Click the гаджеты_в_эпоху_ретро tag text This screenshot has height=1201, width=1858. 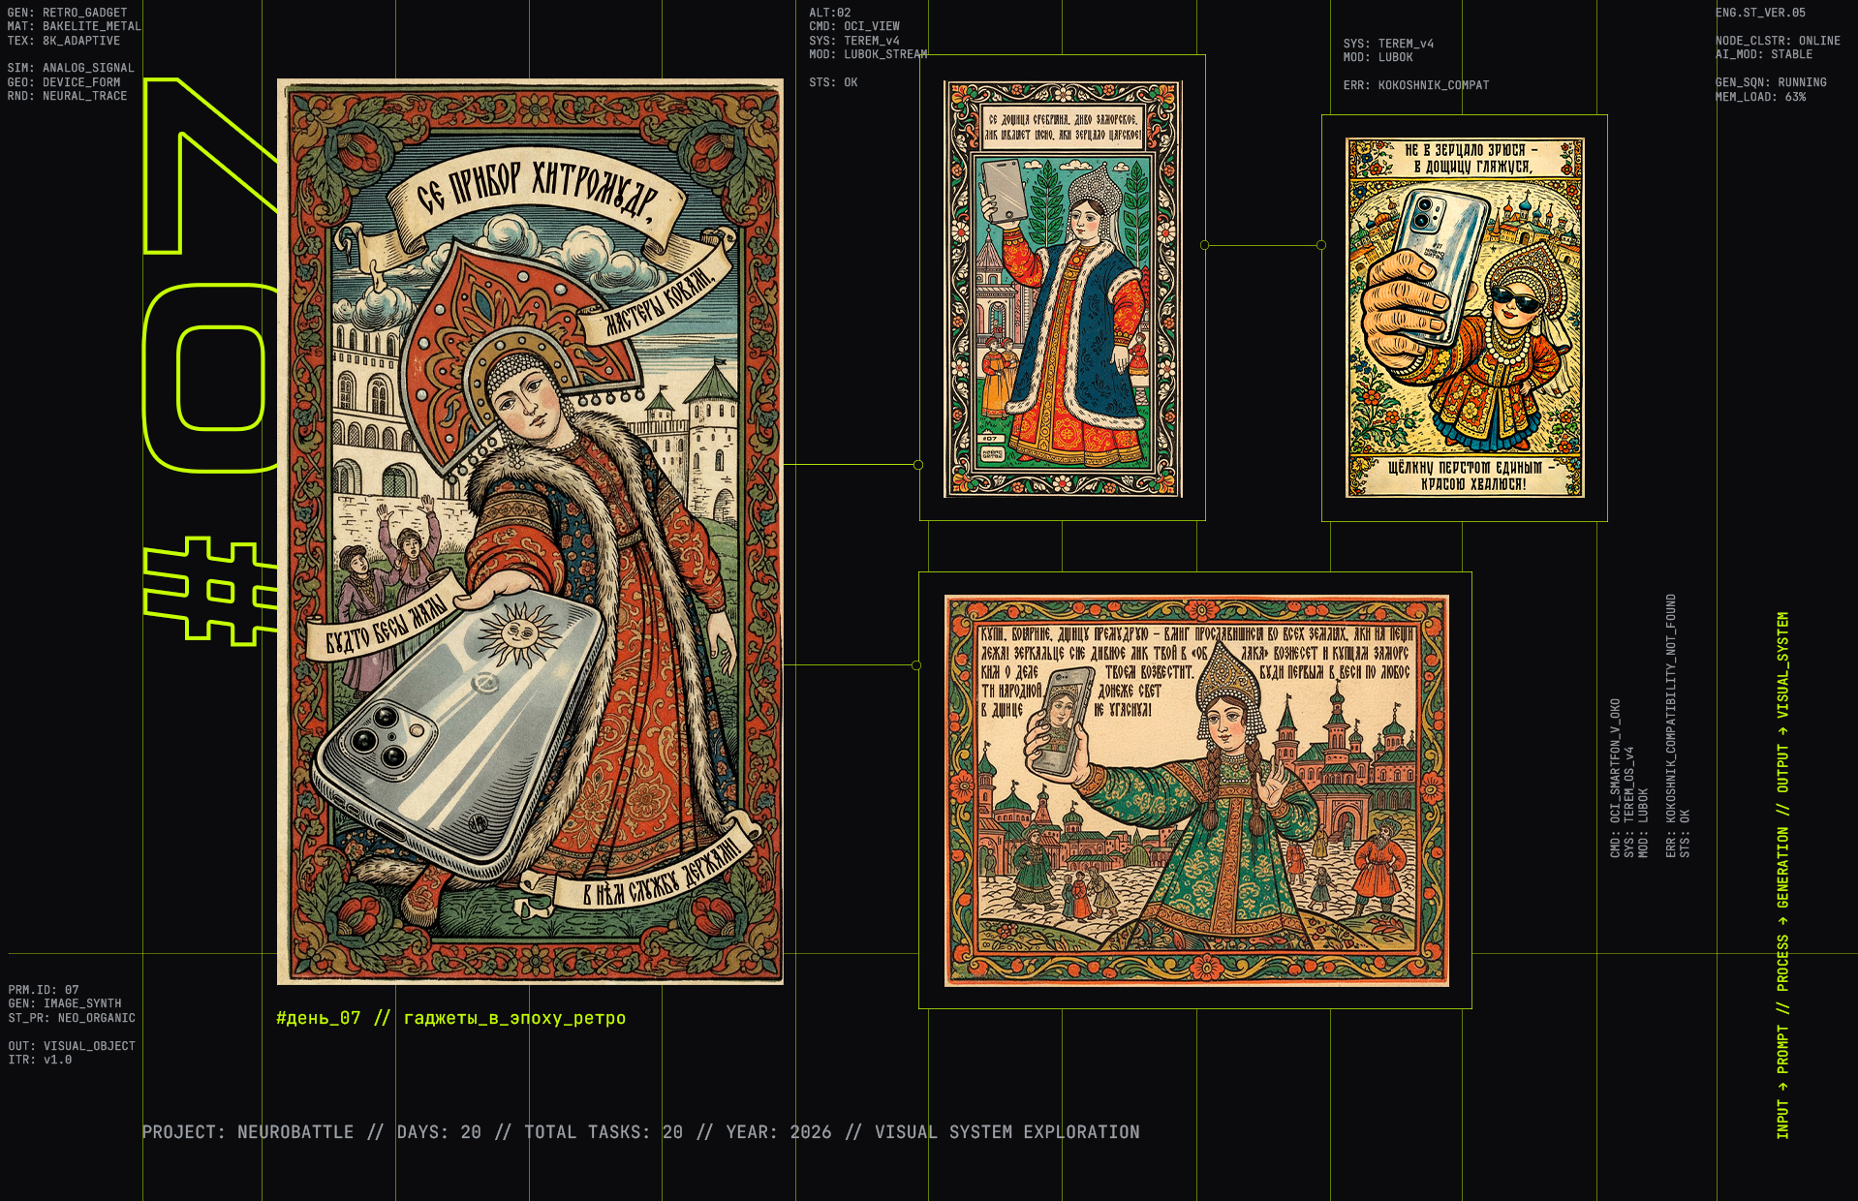[514, 1018]
